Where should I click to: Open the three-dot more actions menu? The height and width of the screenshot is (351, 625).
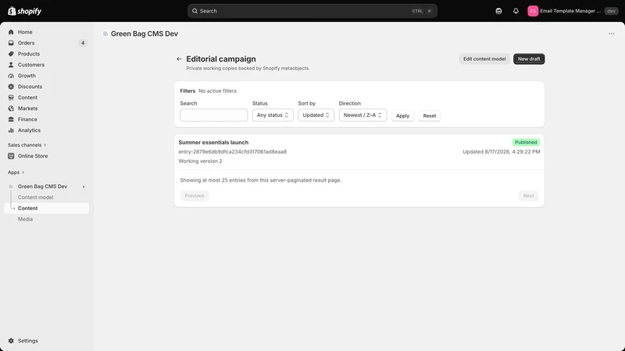(x=612, y=34)
